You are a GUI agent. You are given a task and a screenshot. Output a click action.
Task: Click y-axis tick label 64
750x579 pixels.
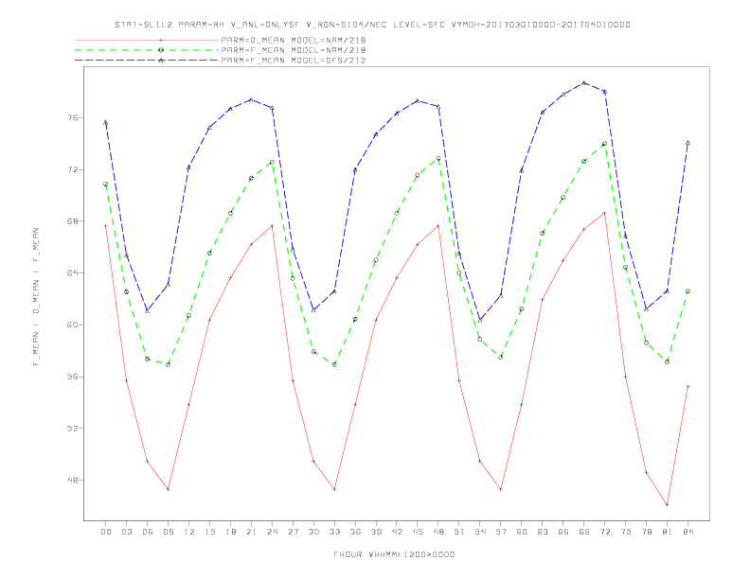pos(72,272)
